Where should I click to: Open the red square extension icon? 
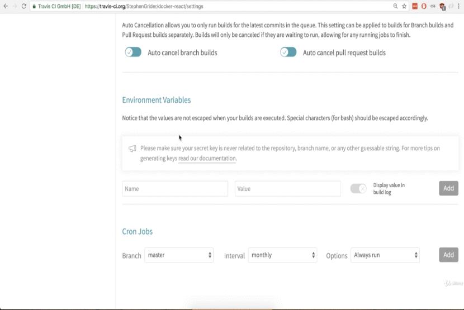tap(415, 6)
